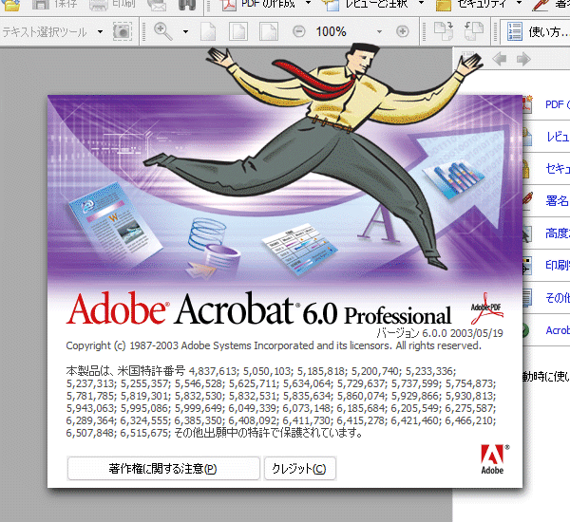Click the 著作権に関する注意(P) button
Viewport: 570px width, 522px height.
[x=162, y=469]
